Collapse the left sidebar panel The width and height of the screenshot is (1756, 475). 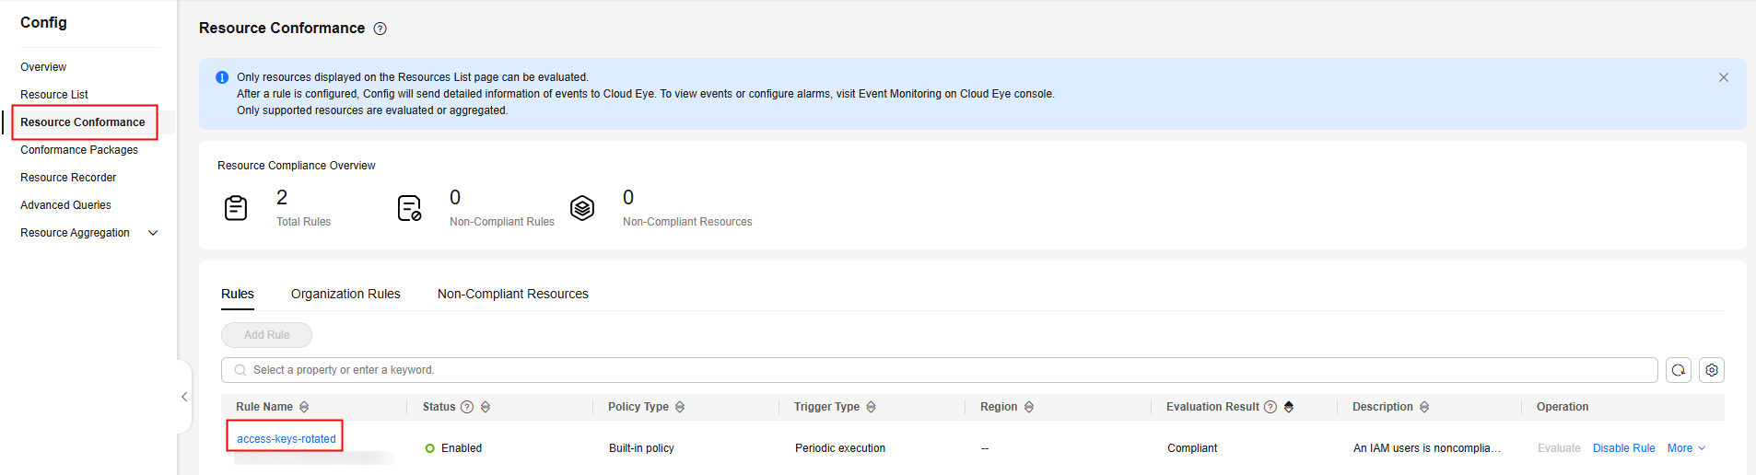184,397
